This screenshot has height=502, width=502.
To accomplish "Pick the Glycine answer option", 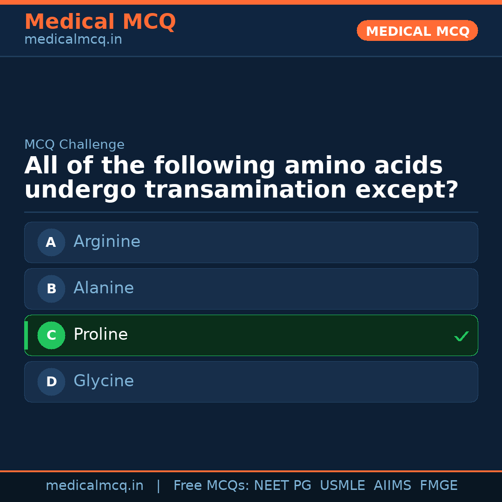I will click(251, 382).
